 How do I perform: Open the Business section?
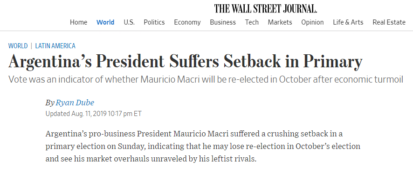pyautogui.click(x=223, y=22)
